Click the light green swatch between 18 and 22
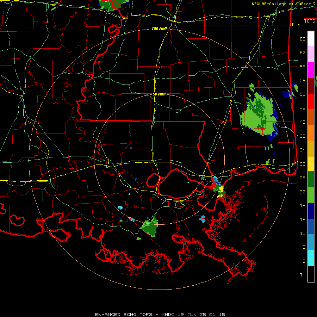Viewport: 317px width, 317px height. (x=311, y=195)
